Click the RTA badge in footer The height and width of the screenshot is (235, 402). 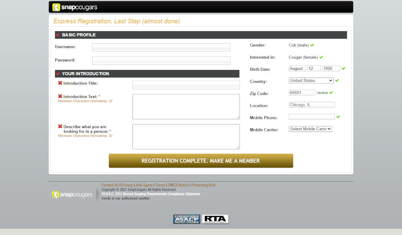click(x=215, y=219)
